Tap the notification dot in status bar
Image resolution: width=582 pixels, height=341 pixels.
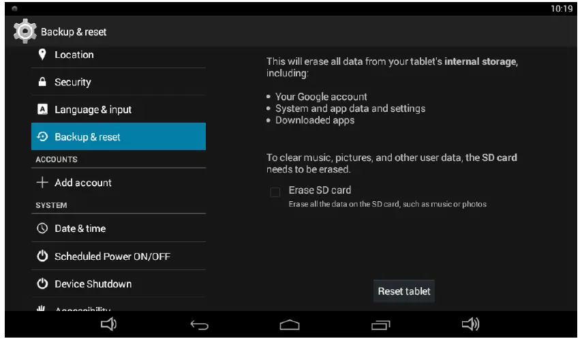[x=14, y=9]
